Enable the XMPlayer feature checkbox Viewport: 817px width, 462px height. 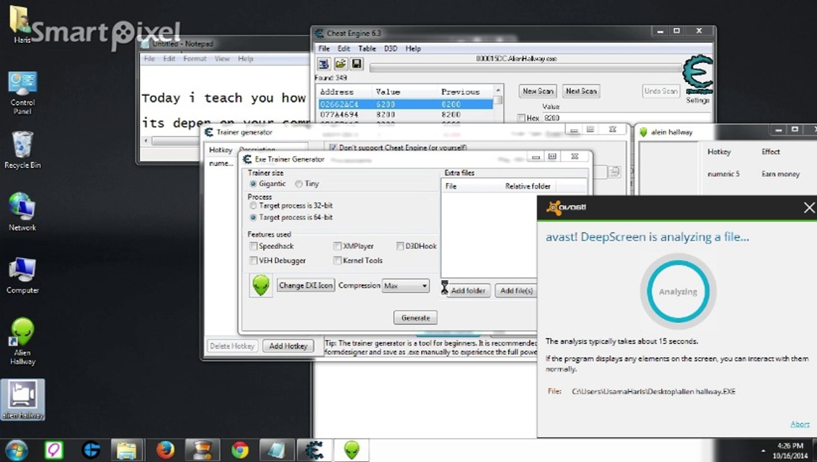pos(337,246)
